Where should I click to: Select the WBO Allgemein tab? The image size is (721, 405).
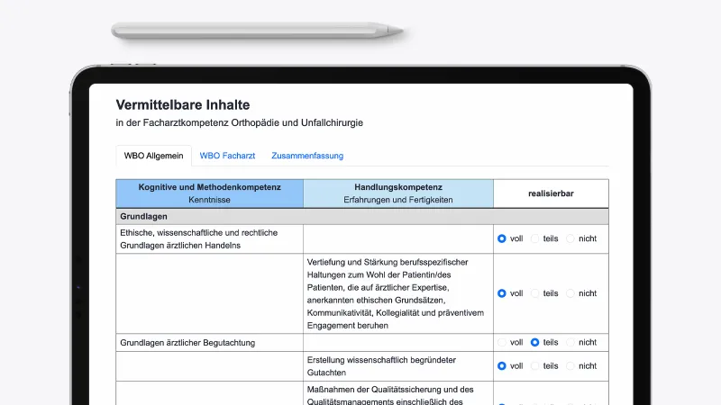pos(154,156)
